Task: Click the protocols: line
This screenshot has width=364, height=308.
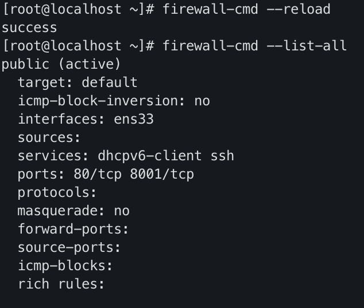Action: pyautogui.click(x=57, y=192)
